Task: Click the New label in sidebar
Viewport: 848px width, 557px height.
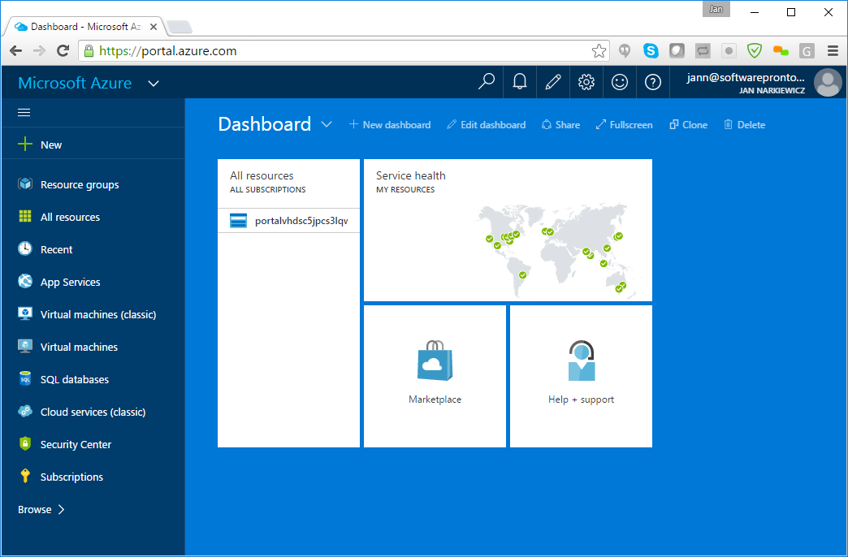Action: pyautogui.click(x=51, y=145)
